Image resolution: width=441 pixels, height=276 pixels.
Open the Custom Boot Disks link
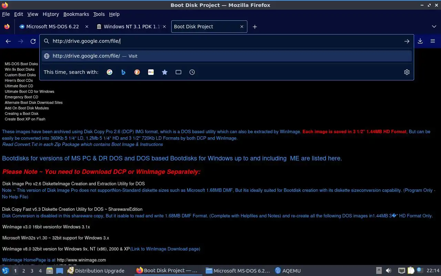(x=20, y=75)
